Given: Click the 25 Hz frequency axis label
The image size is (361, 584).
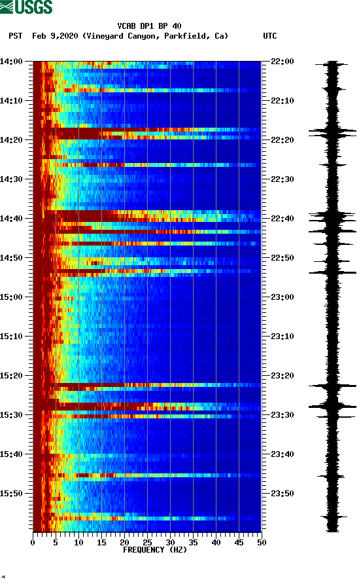Looking at the screenshot, I should pyautogui.click(x=147, y=543).
